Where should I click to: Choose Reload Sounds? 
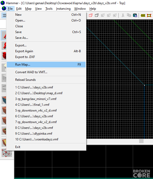pos(46,80)
